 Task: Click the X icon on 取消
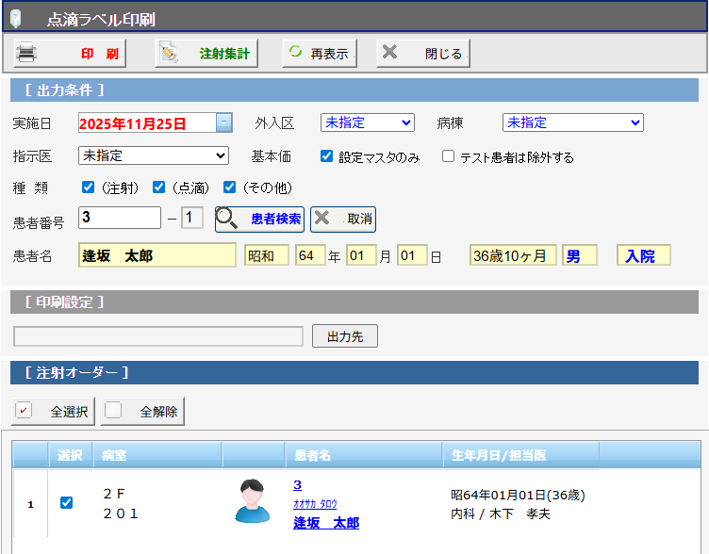click(x=322, y=219)
